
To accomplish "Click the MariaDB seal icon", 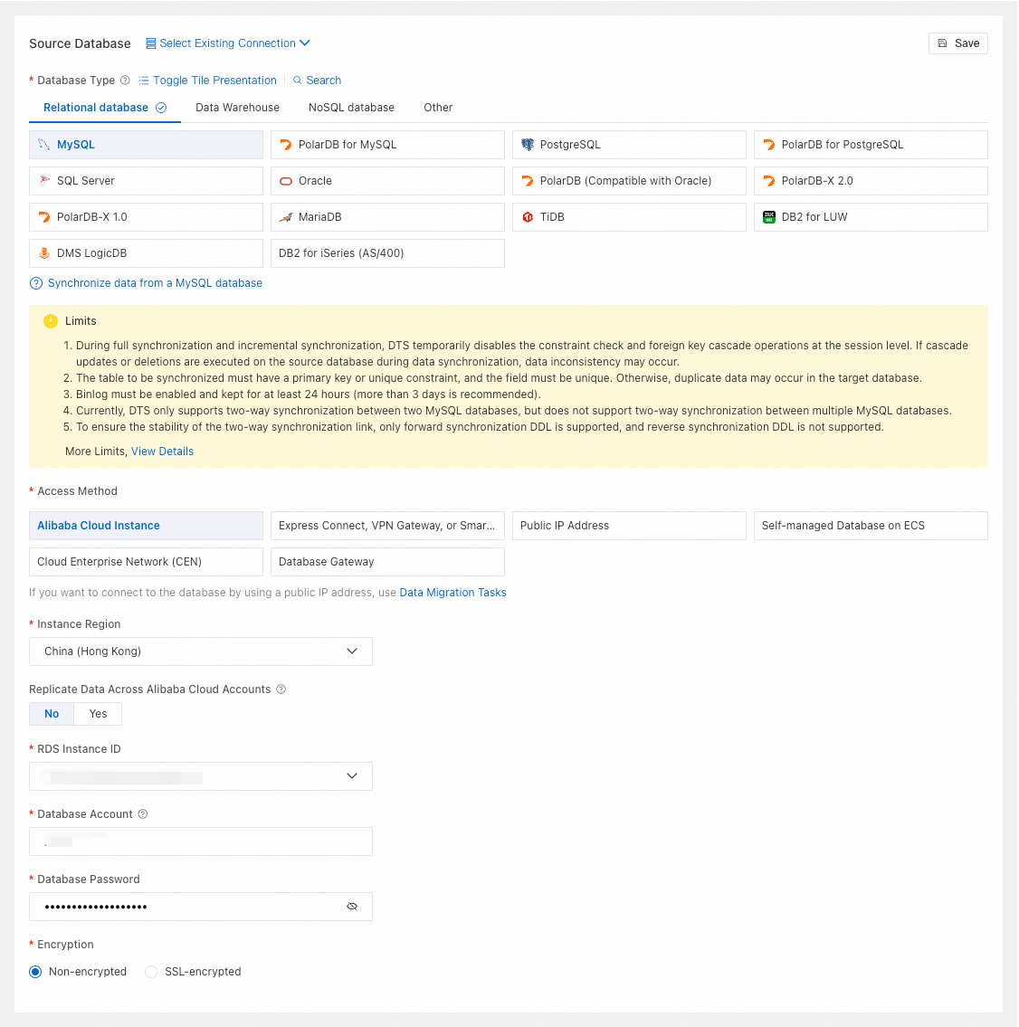I will point(286,217).
